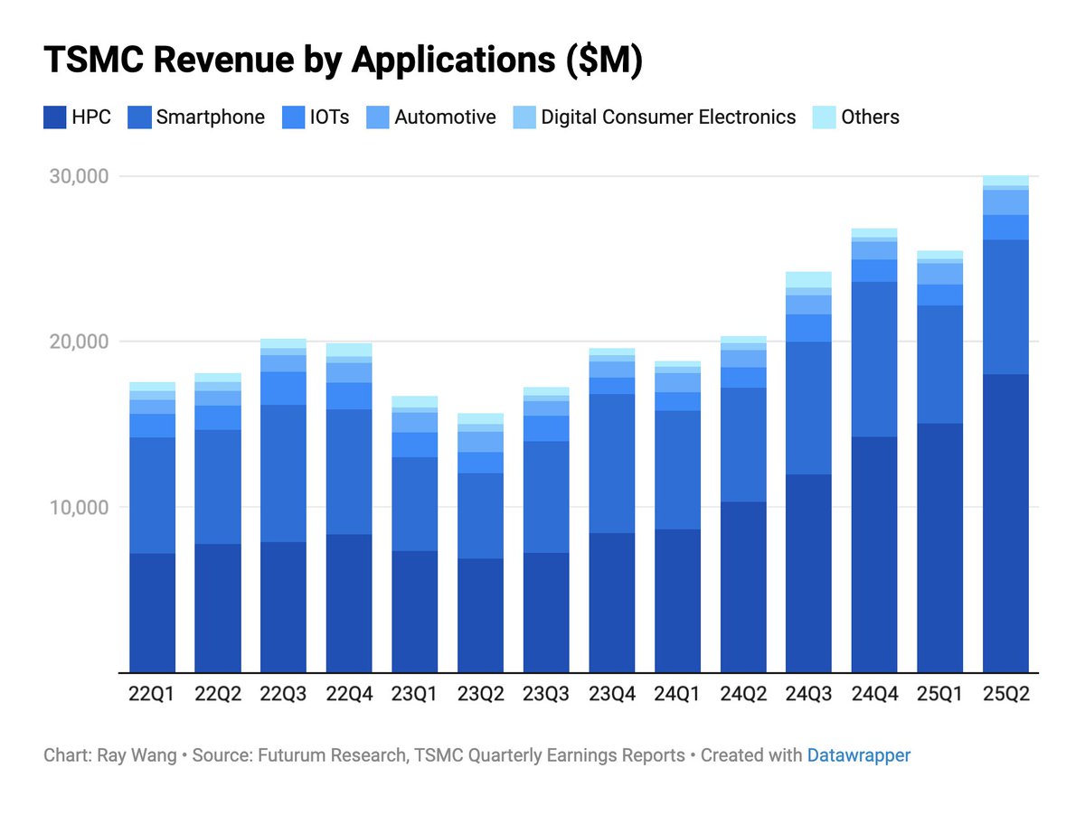
Task: Click the Smartphone segment of the 25Q2 bar
Action: [1005, 307]
